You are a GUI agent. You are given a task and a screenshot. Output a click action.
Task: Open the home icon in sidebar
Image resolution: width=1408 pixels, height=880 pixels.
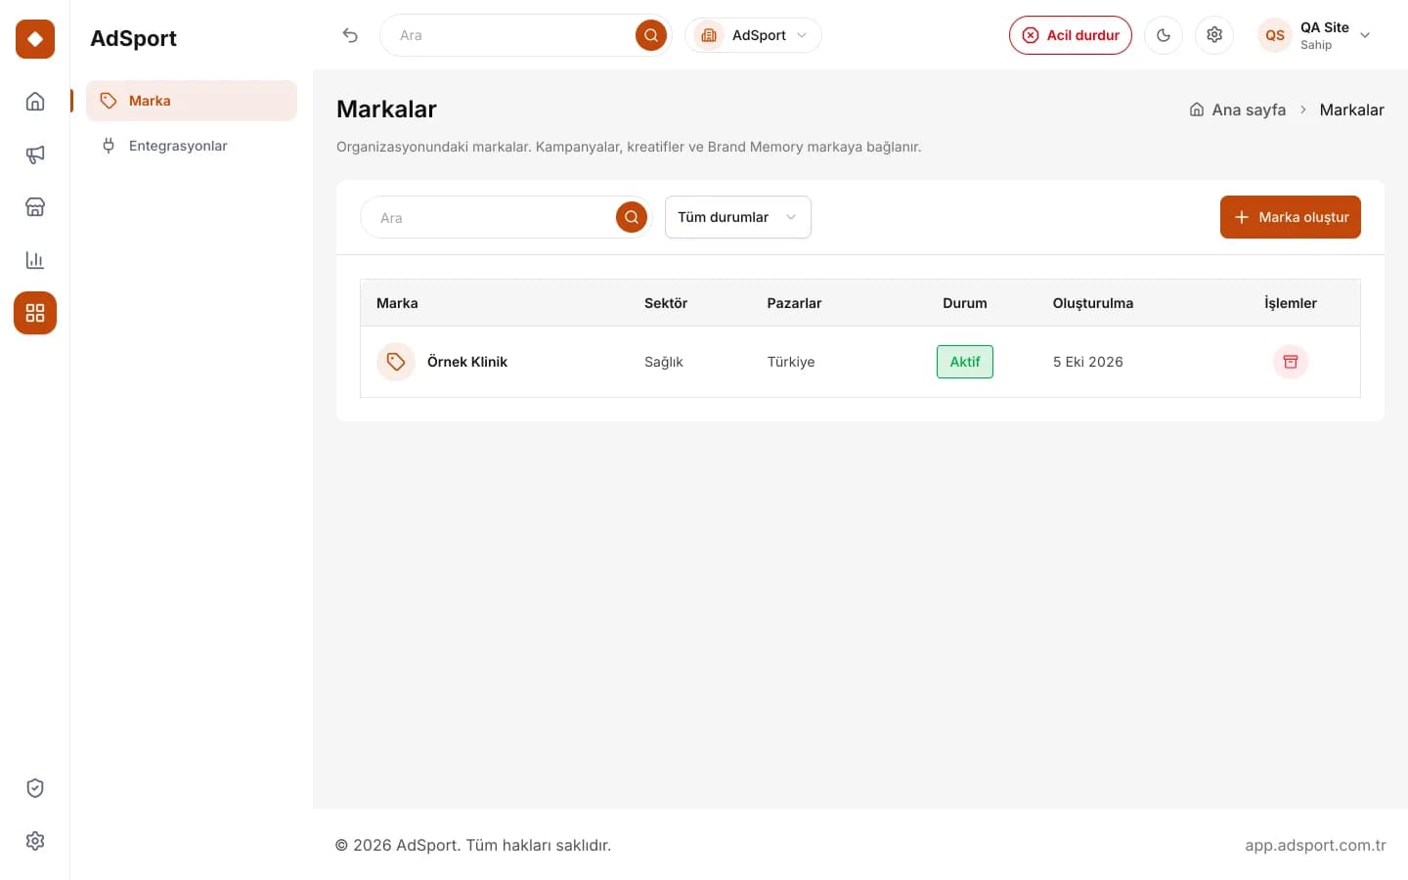35,102
